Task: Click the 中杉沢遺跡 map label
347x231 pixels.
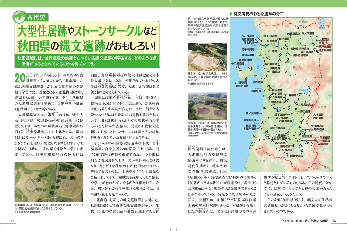Action: tap(318, 126)
